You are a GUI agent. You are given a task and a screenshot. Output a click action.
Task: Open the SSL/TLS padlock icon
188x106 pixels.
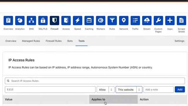point(43,20)
